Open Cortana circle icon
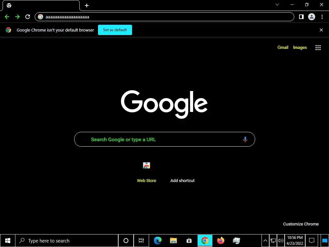Image resolution: width=329 pixels, height=247 pixels. pyautogui.click(x=126, y=241)
